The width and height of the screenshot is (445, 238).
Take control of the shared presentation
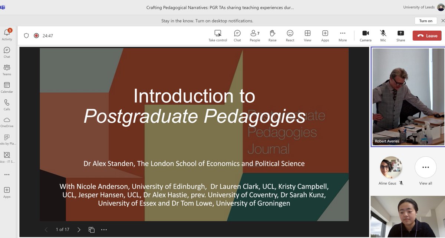click(218, 36)
